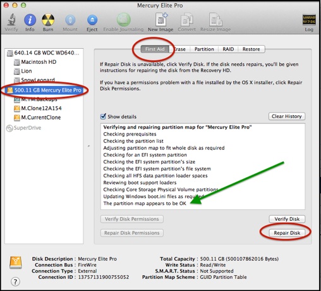The height and width of the screenshot is (291, 321).
Task: Open the Info toolbar icon
Action: tap(30, 20)
